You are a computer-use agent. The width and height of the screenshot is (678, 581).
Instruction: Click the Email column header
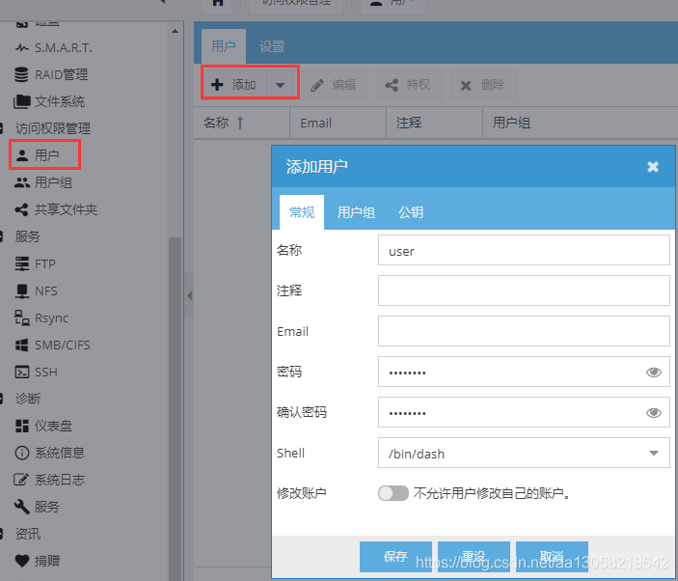(x=338, y=123)
